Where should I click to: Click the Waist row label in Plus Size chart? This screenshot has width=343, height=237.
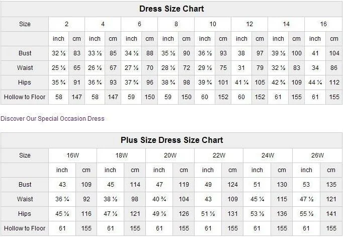pyautogui.click(x=25, y=199)
